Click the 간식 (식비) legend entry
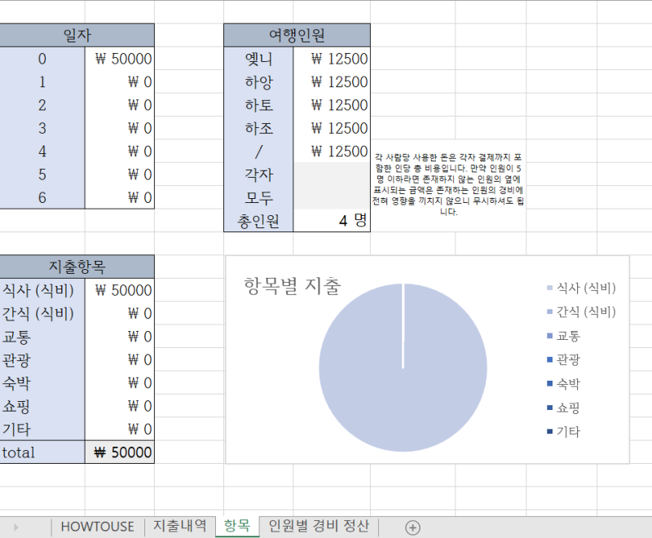Screen dimensions: 652x538 [581, 312]
